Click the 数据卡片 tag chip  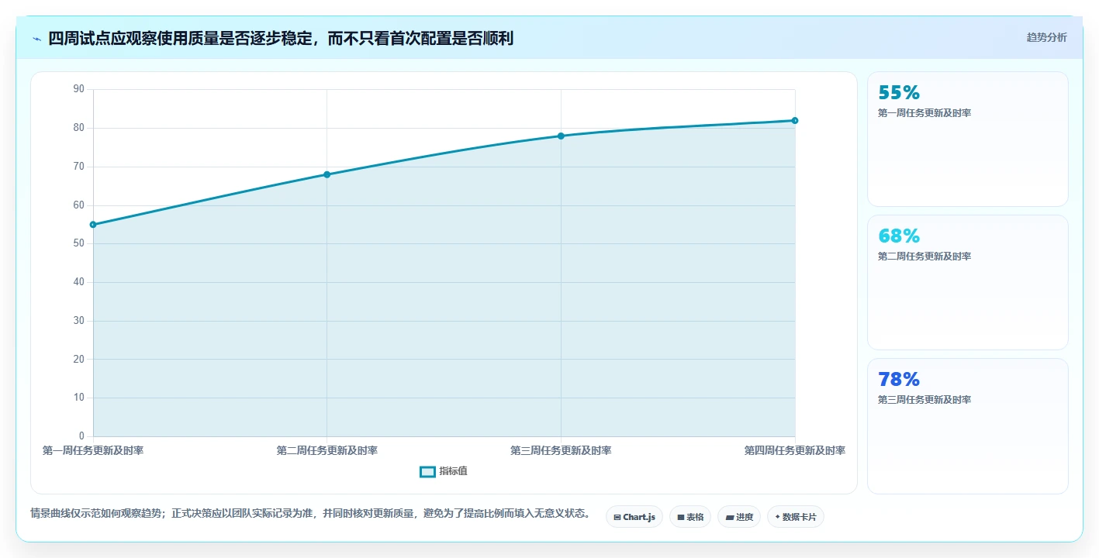(795, 517)
